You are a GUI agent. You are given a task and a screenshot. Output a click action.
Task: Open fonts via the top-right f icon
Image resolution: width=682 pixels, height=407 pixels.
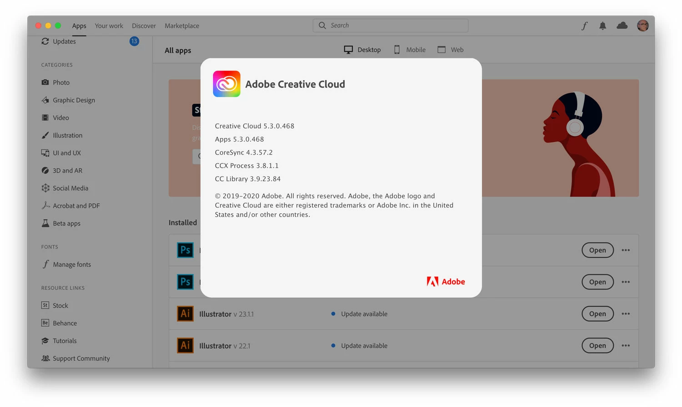pos(584,26)
